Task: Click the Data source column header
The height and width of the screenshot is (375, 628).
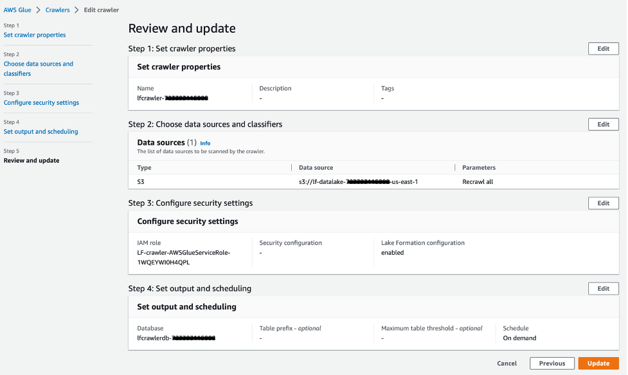Action: pyautogui.click(x=316, y=167)
